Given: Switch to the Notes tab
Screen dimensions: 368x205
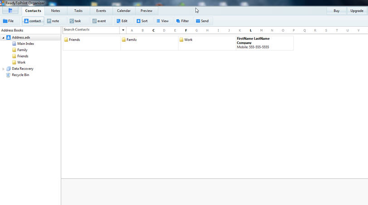Looking at the screenshot, I should pyautogui.click(x=55, y=10).
